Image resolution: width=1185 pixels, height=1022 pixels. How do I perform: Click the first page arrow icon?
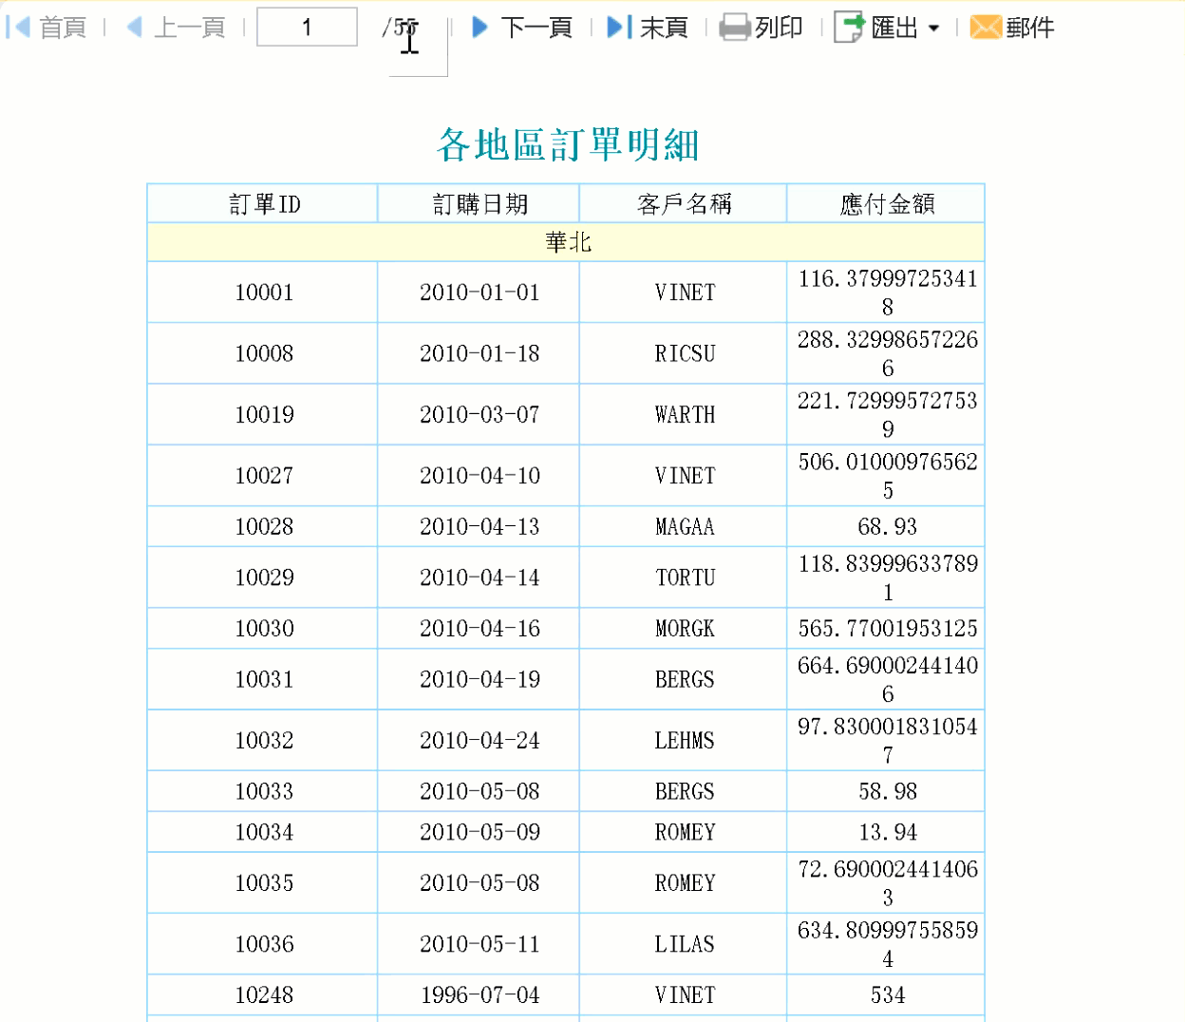coord(18,28)
